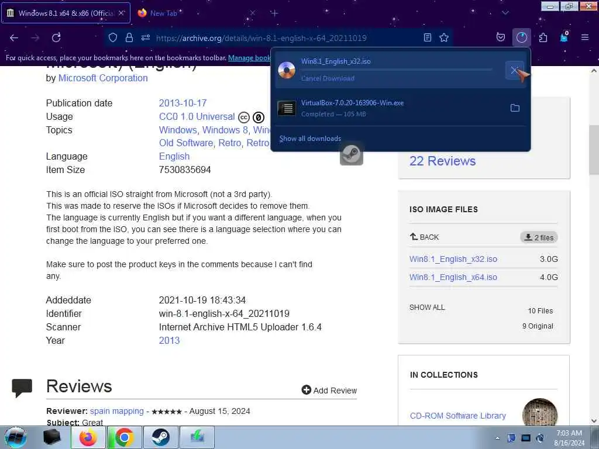The image size is (599, 449).
Task: Open the tracking protection shield icon
Action: [113, 37]
